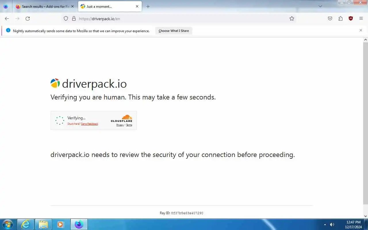Open the Extensions puzzle icon
Image resolution: width=368 pixels, height=230 pixels.
(340, 18)
